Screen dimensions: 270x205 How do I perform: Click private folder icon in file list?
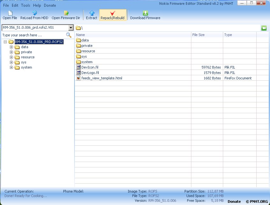point(79,46)
